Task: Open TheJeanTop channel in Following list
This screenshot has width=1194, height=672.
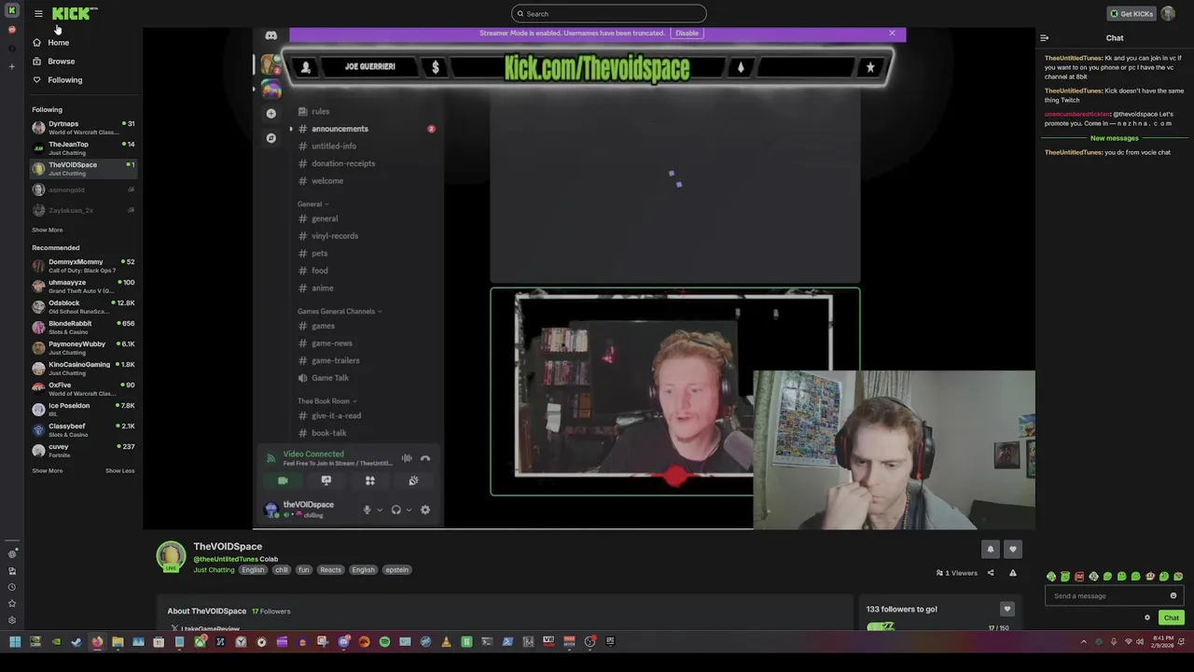Action: click(x=83, y=147)
